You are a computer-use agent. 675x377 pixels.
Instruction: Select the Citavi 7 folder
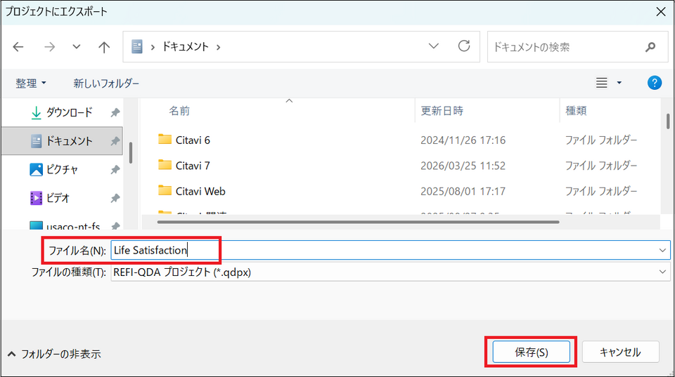click(x=193, y=166)
